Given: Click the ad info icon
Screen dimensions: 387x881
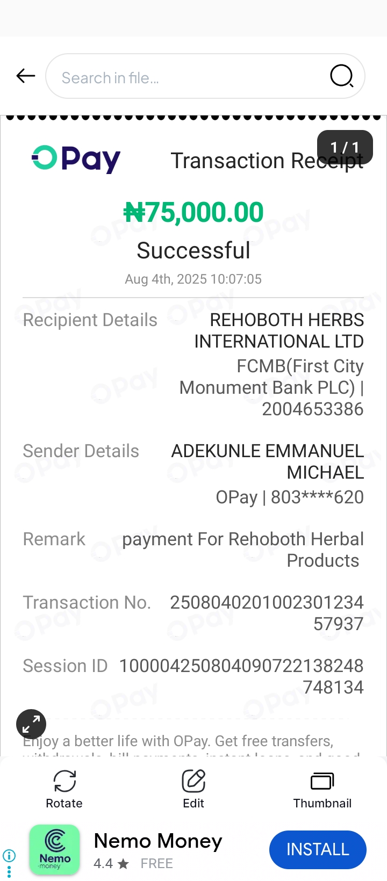Looking at the screenshot, I should pyautogui.click(x=9, y=855).
